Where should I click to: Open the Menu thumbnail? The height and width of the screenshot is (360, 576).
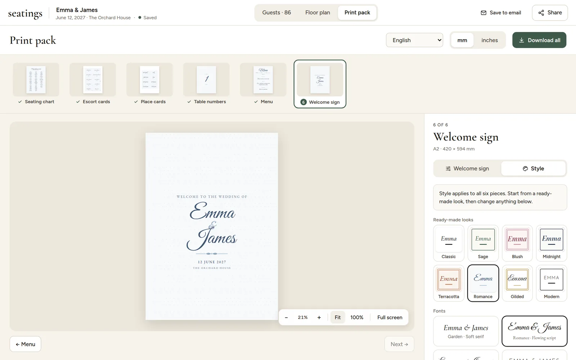click(263, 84)
